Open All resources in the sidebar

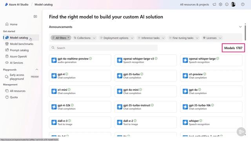tap(21, 91)
